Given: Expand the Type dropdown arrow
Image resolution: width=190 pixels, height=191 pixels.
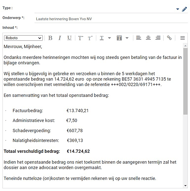Looking at the screenshot, I should (x=178, y=9).
